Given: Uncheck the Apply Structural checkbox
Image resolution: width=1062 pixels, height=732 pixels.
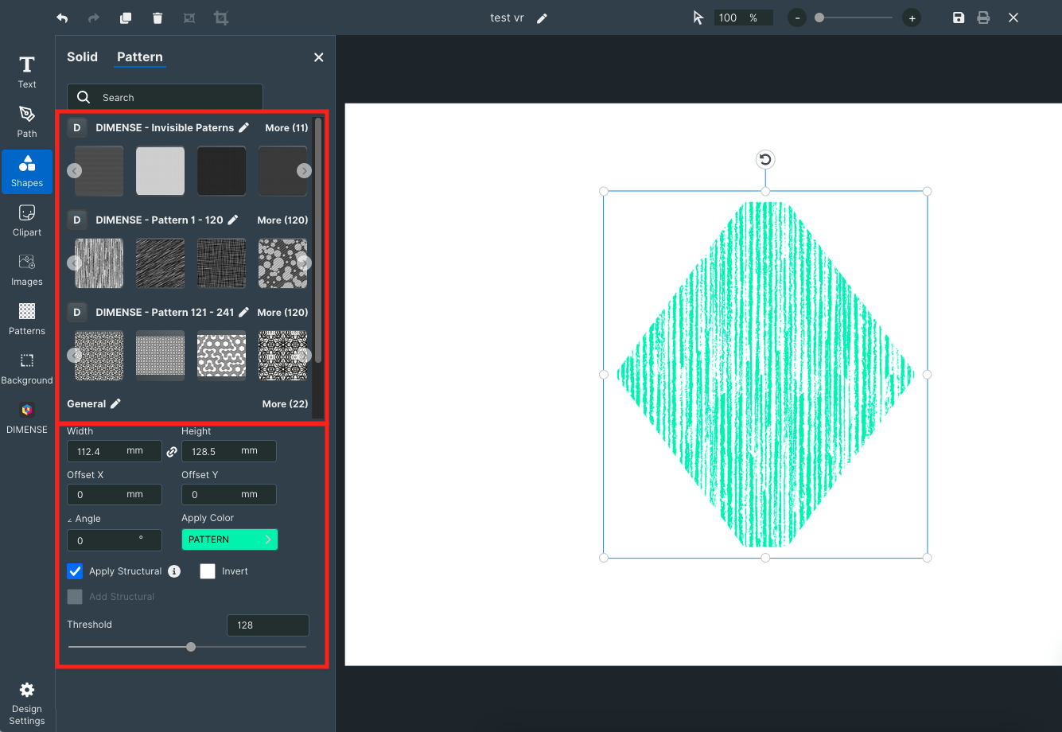Looking at the screenshot, I should coord(75,571).
